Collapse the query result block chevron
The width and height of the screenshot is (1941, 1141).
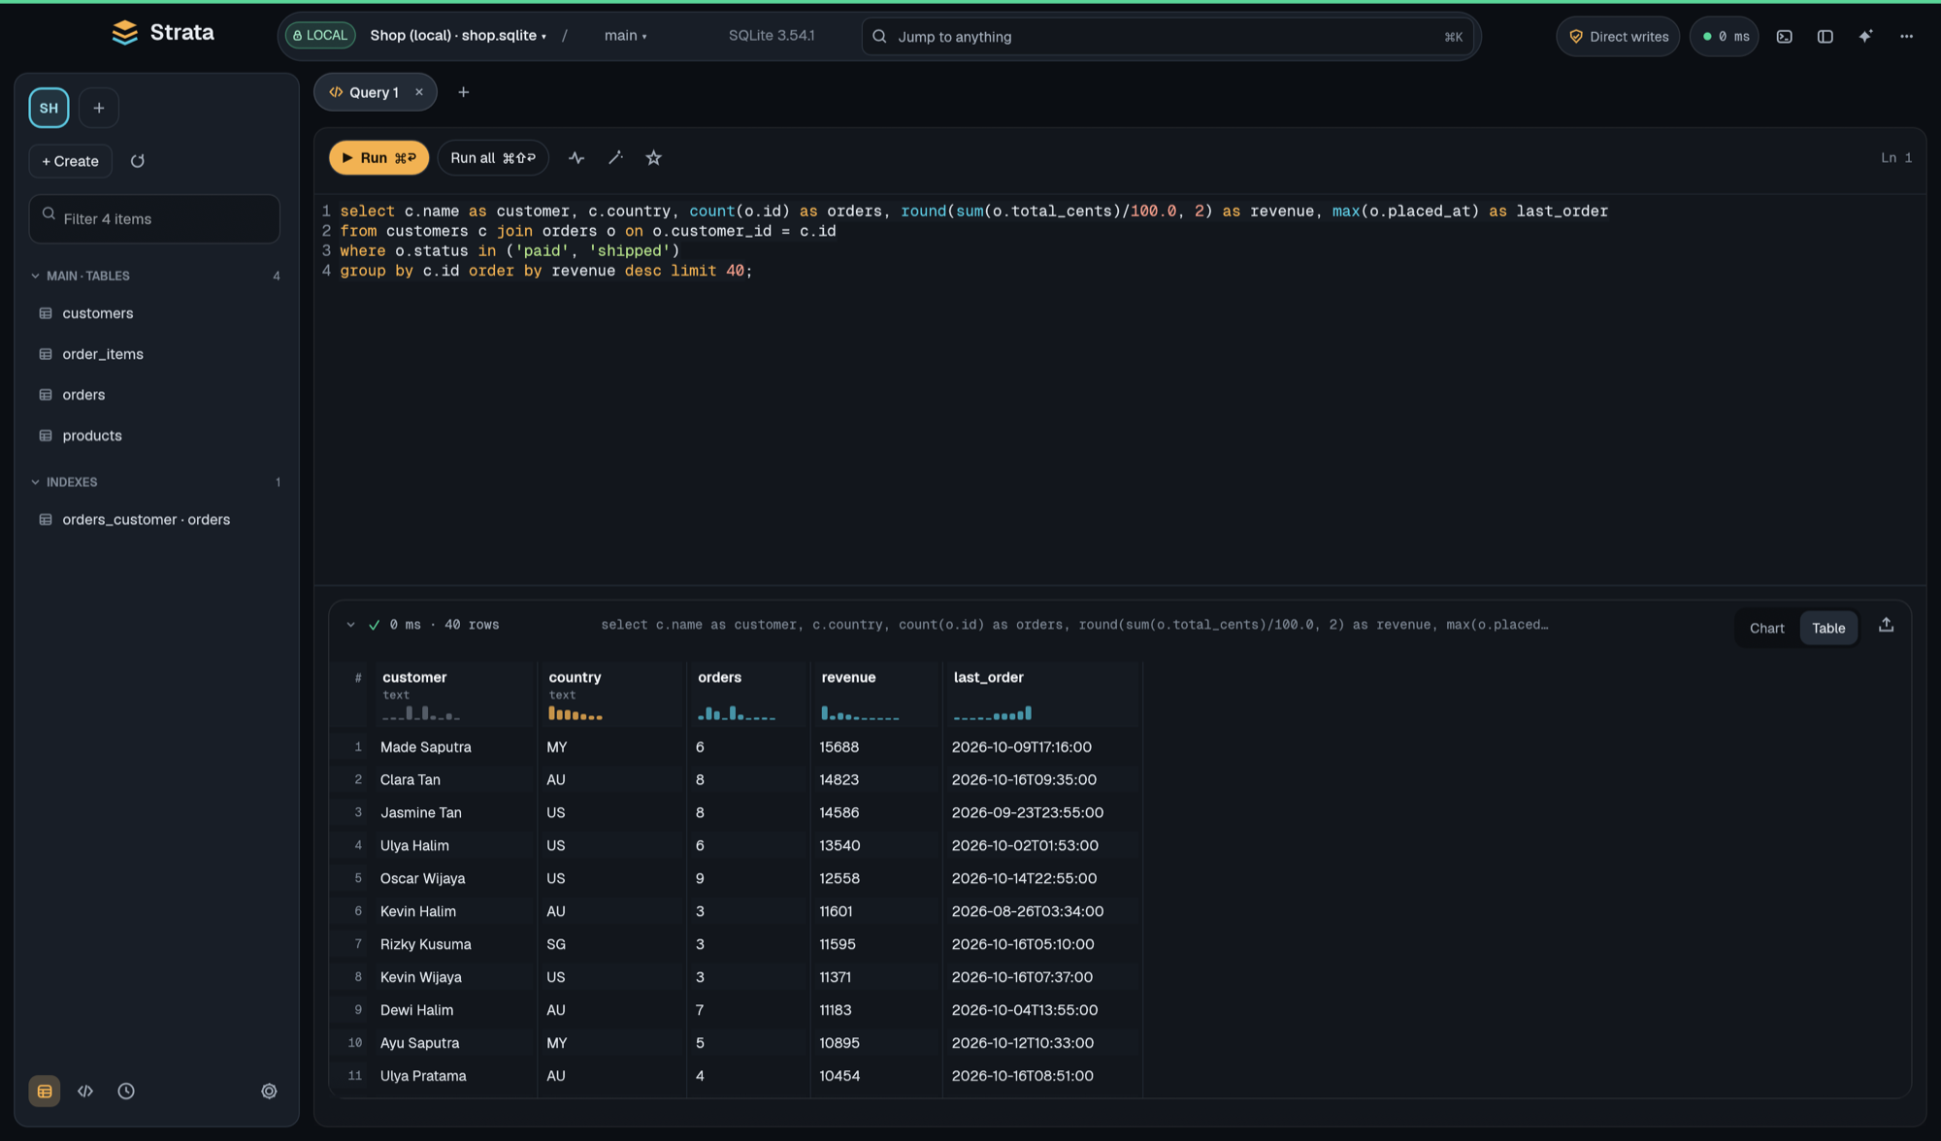click(350, 625)
